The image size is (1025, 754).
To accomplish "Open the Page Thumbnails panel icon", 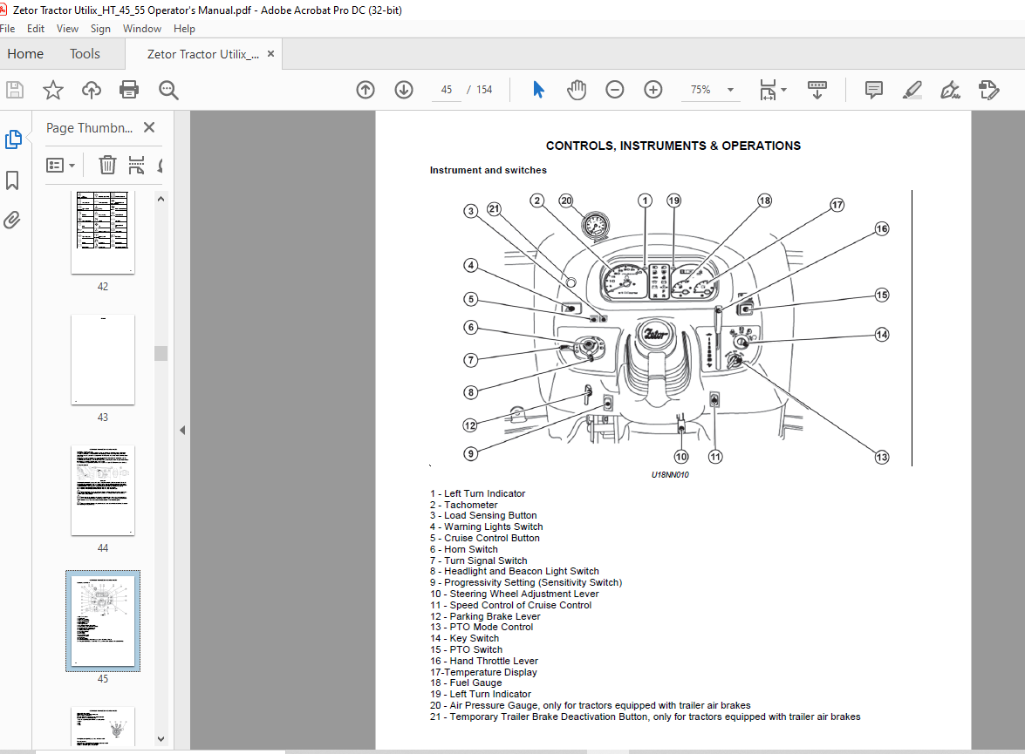I will pyautogui.click(x=13, y=139).
